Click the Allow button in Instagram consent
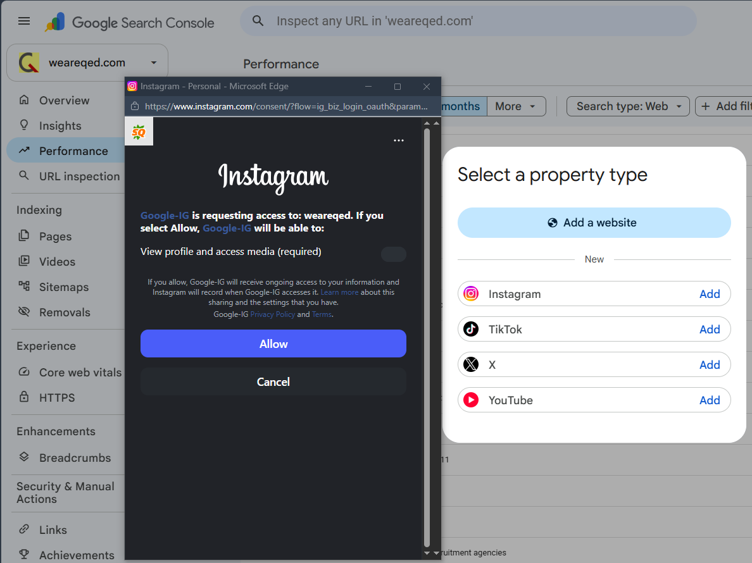 click(273, 343)
